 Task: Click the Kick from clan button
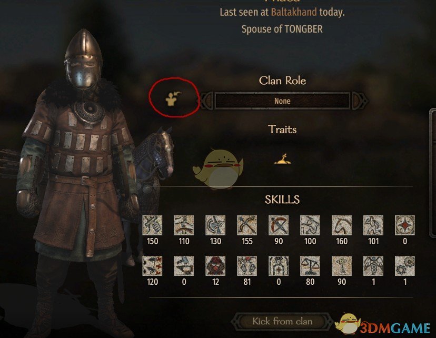click(x=282, y=322)
